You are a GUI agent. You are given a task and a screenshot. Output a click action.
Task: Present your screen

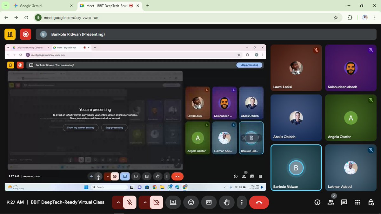[173, 202]
